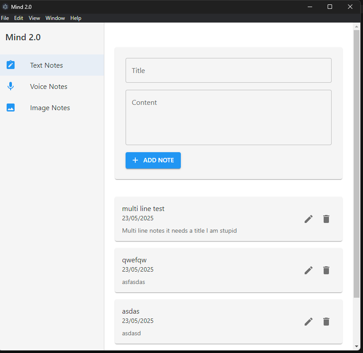Delete the 'asdas' note with trash icon

326,322
